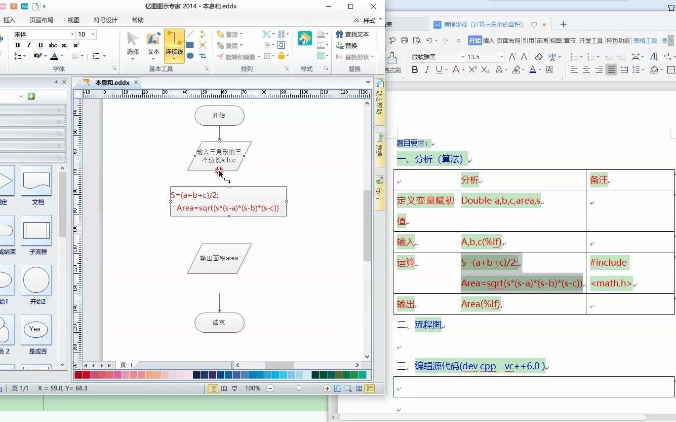676x422 pixels.
Task: Click the green go arrow in library panel
Action: pyautogui.click(x=31, y=96)
